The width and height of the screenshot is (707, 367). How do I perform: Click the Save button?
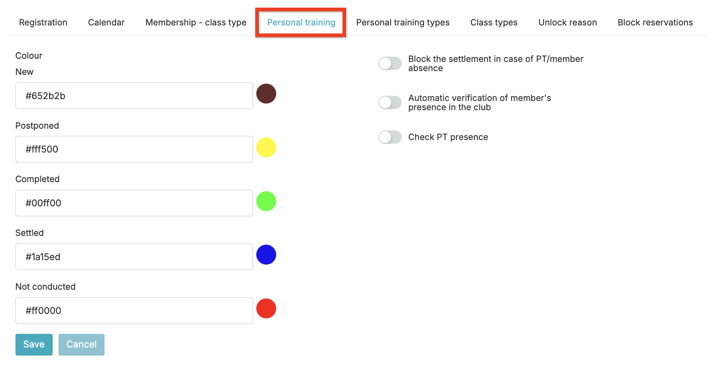(34, 345)
